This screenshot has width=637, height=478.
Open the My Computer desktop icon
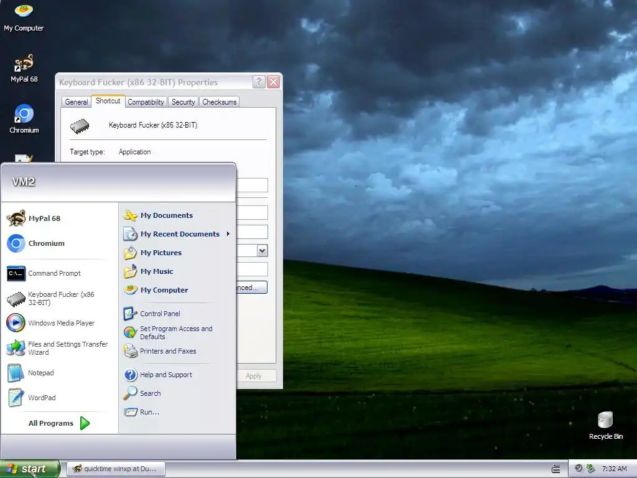pyautogui.click(x=24, y=17)
